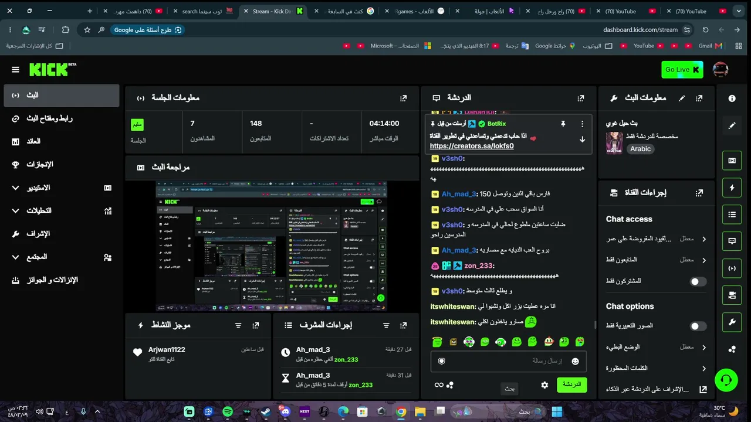Toggle the stream info wrench widget in the right rail
Image resolution: width=751 pixels, height=422 pixels.
(x=732, y=322)
